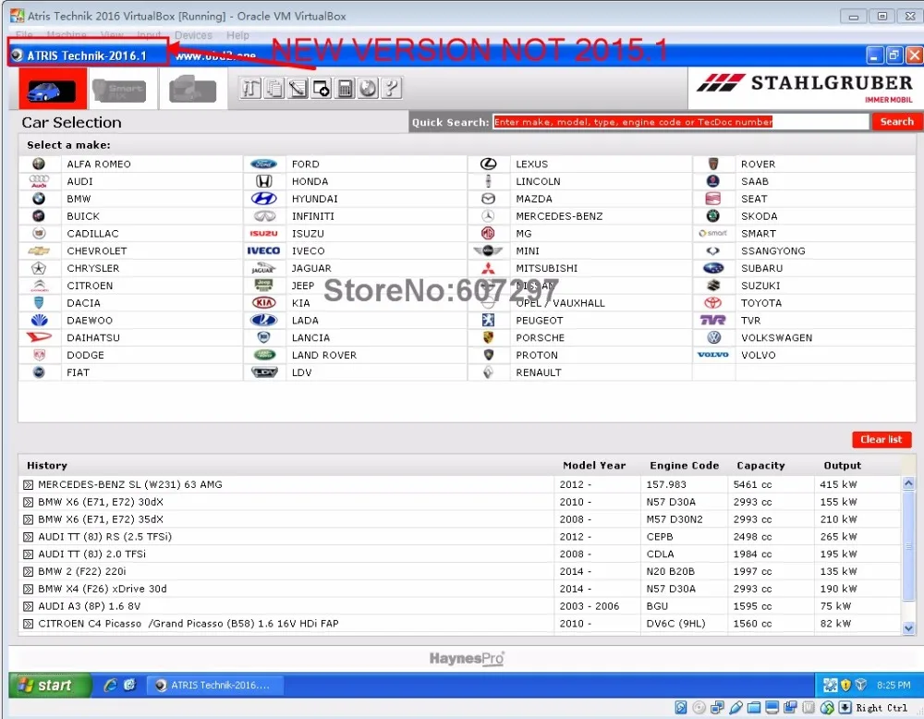Click the VirtualBox USB status icon
Screen dimensions: 924x719
[x=736, y=707]
